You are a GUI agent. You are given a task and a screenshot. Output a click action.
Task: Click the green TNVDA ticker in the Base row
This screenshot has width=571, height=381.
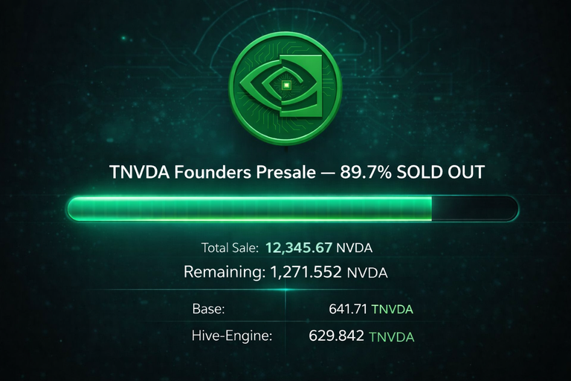393,308
